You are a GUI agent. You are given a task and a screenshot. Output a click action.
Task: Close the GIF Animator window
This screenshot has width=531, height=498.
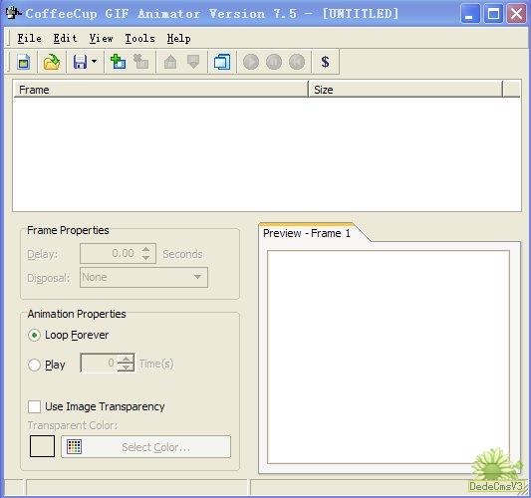click(x=516, y=14)
